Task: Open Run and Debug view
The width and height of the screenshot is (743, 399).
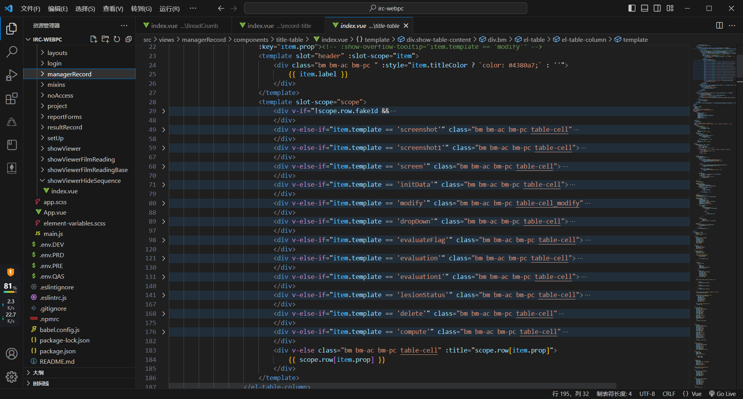Action: [x=12, y=75]
